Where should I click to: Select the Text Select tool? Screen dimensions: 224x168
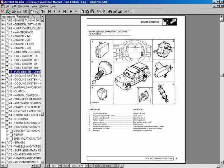point(43,11)
